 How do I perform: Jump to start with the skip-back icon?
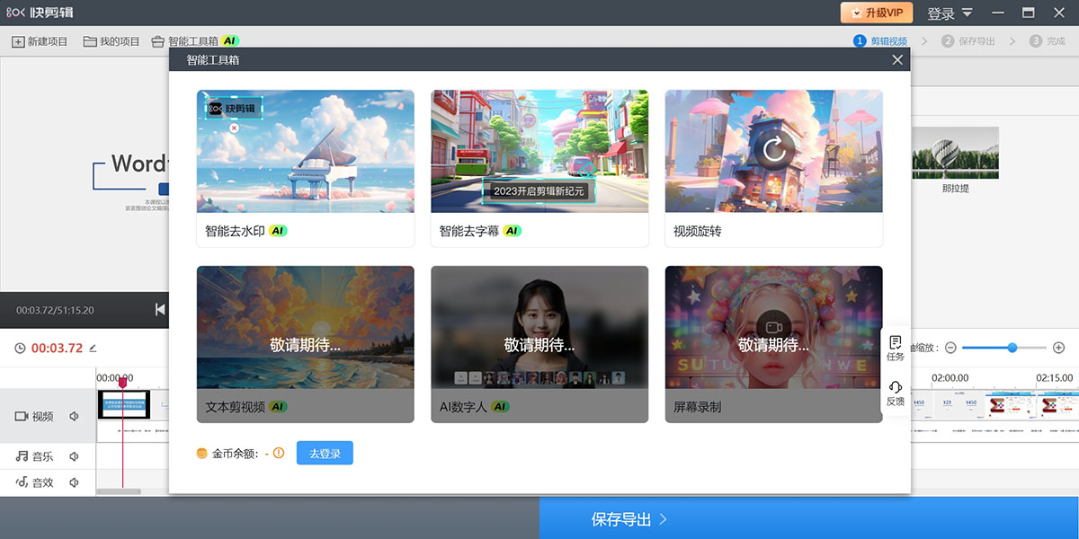coord(160,310)
